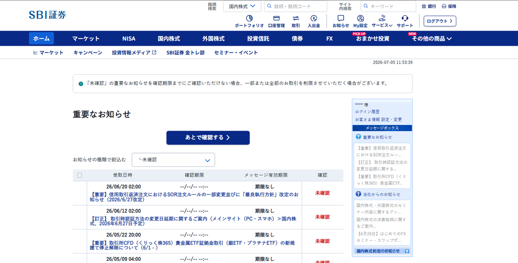This screenshot has height=263, width=518.
Task: Click the 当社からのお知らせ info icon
Action: 358,194
